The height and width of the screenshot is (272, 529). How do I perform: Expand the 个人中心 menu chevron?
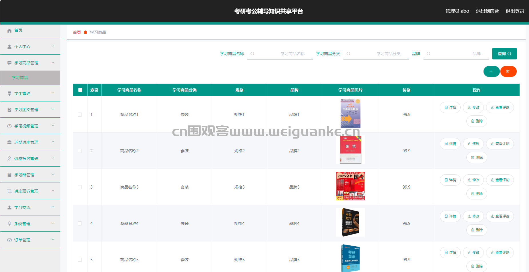pyautogui.click(x=53, y=46)
